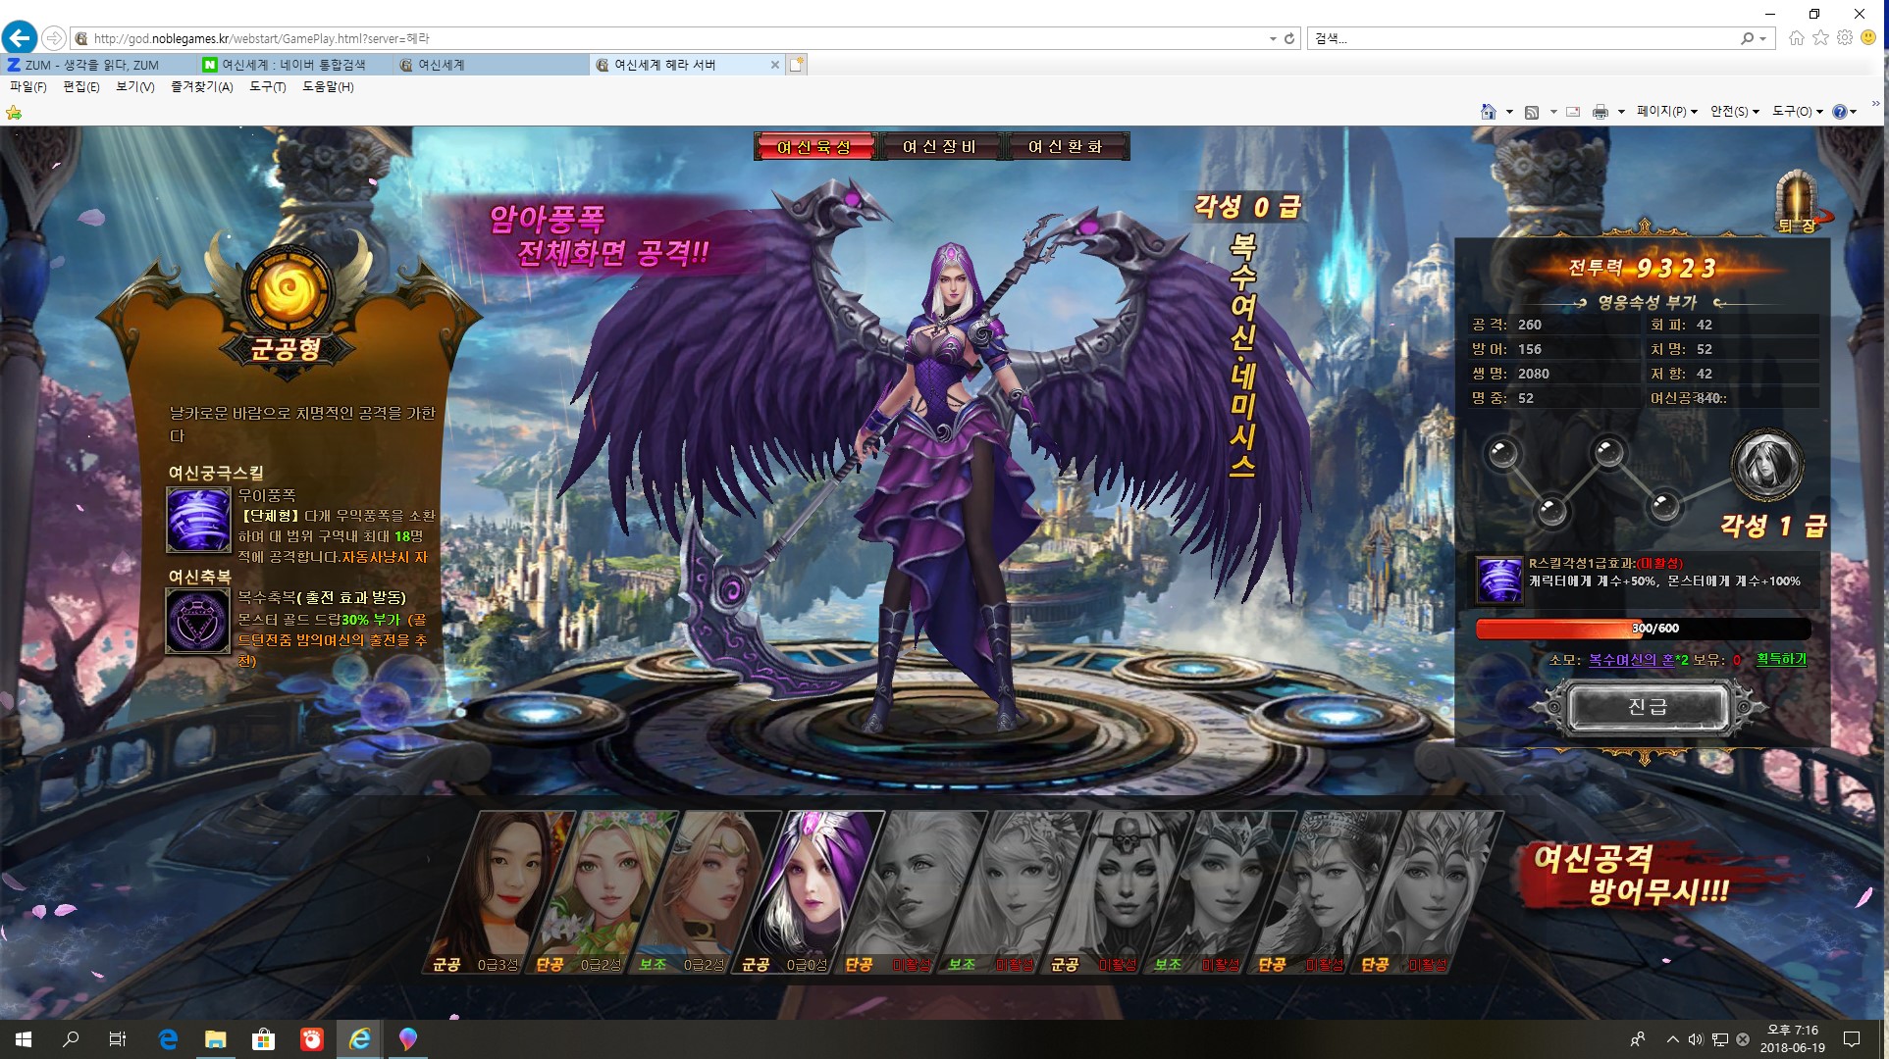Click the 진급 promotion button
The height and width of the screenshot is (1059, 1889).
tap(1649, 707)
